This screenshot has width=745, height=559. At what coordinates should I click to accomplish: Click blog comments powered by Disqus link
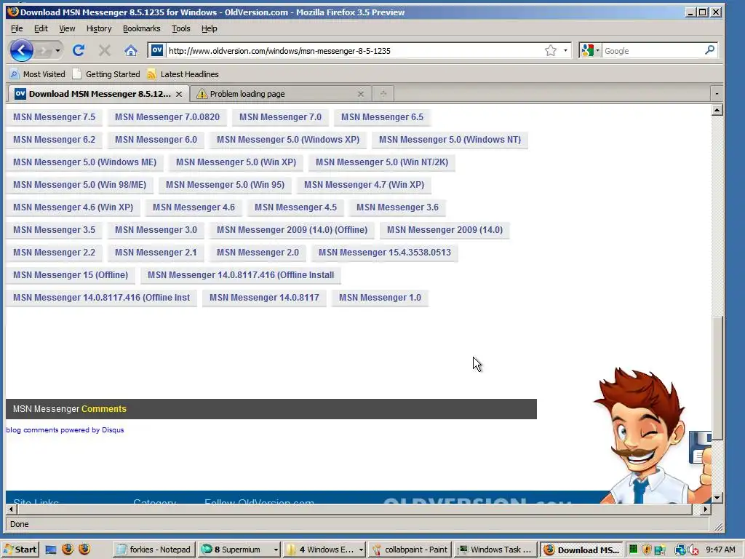click(65, 429)
